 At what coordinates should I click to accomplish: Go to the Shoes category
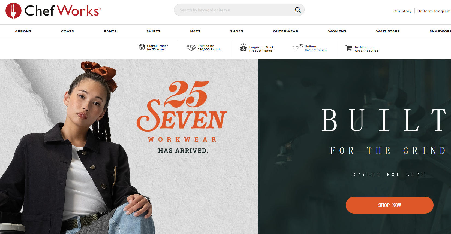[x=237, y=31]
